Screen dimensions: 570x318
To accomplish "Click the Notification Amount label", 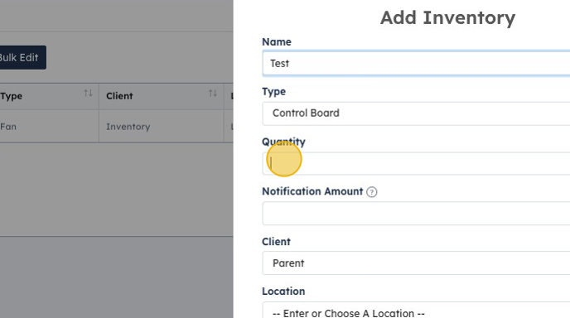I will point(312,191).
